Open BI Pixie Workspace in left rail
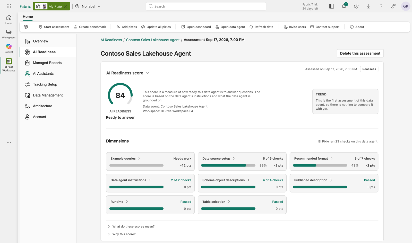This screenshot has width=412, height=243. point(9,65)
